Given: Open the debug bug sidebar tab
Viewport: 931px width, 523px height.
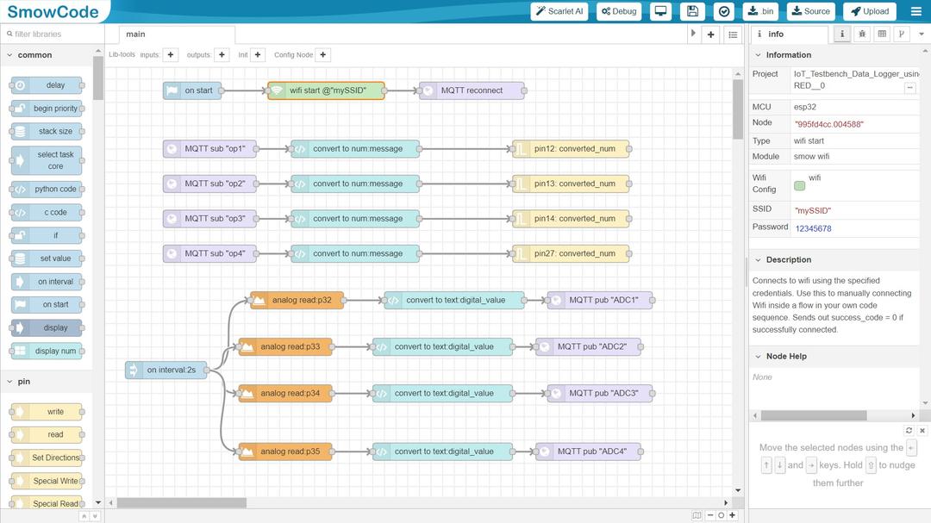Looking at the screenshot, I should tap(861, 34).
